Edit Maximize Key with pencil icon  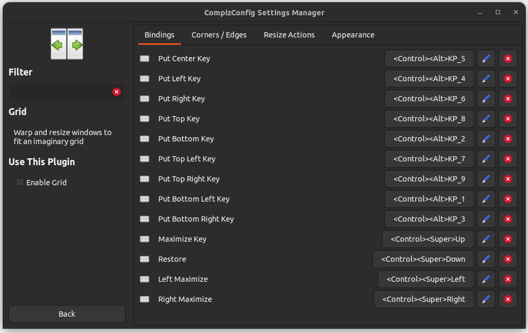[x=486, y=239]
